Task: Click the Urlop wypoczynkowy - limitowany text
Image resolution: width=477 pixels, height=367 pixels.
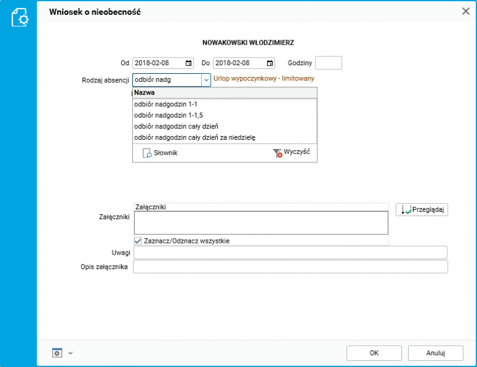Action: pos(264,78)
